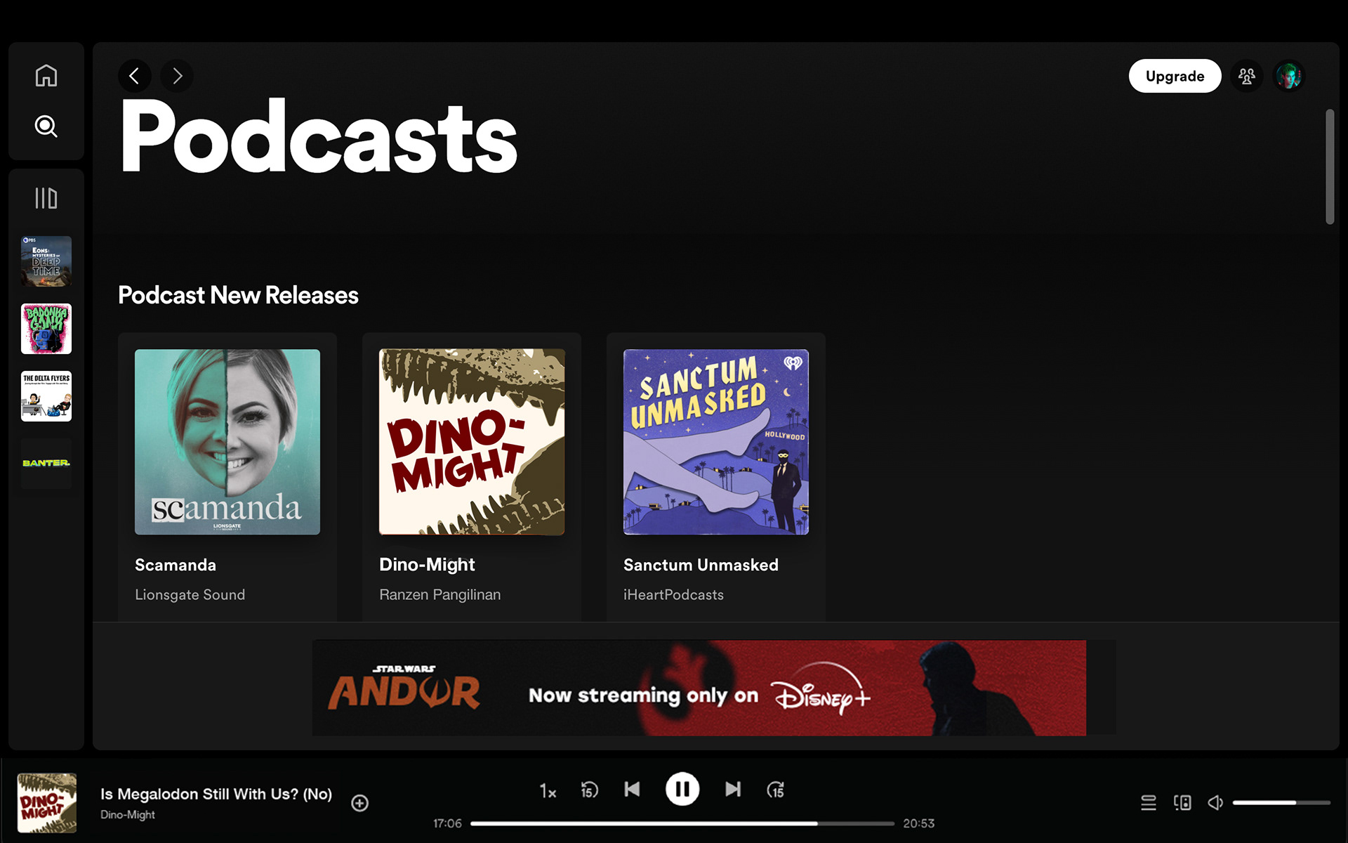Open the play queue icon
The height and width of the screenshot is (843, 1348).
pos(1149,803)
